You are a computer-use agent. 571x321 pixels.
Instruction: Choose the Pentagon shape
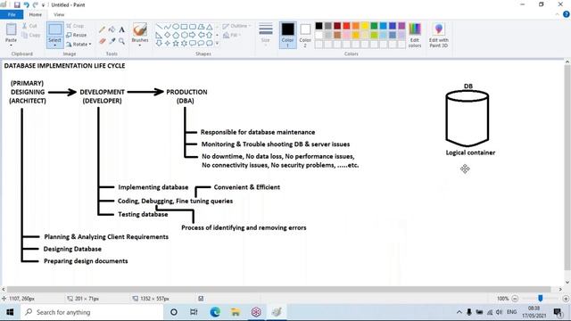176,36
